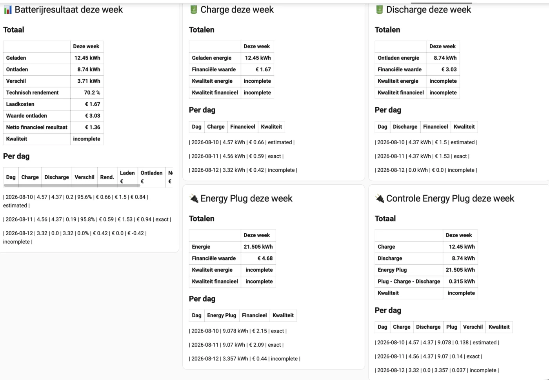Click the battery icon next to Charge deze week

194,9
